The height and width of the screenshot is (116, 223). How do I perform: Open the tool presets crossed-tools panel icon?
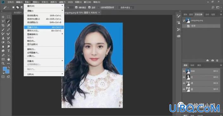click(x=179, y=29)
